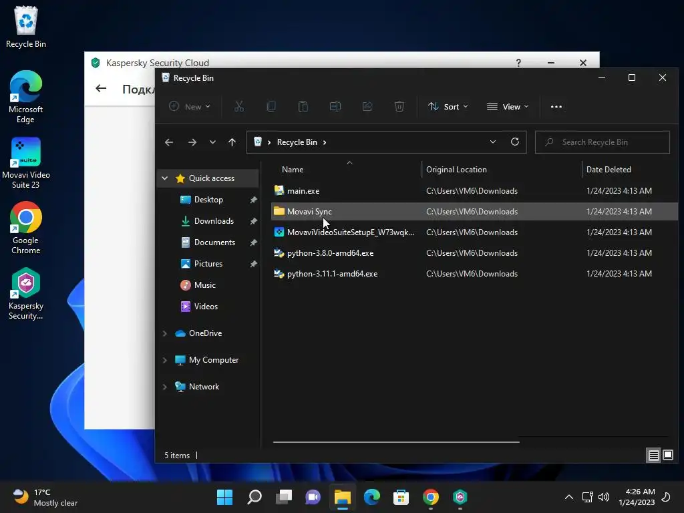
Task: Click the horizontal scrollbar in the file list
Action: (396, 442)
